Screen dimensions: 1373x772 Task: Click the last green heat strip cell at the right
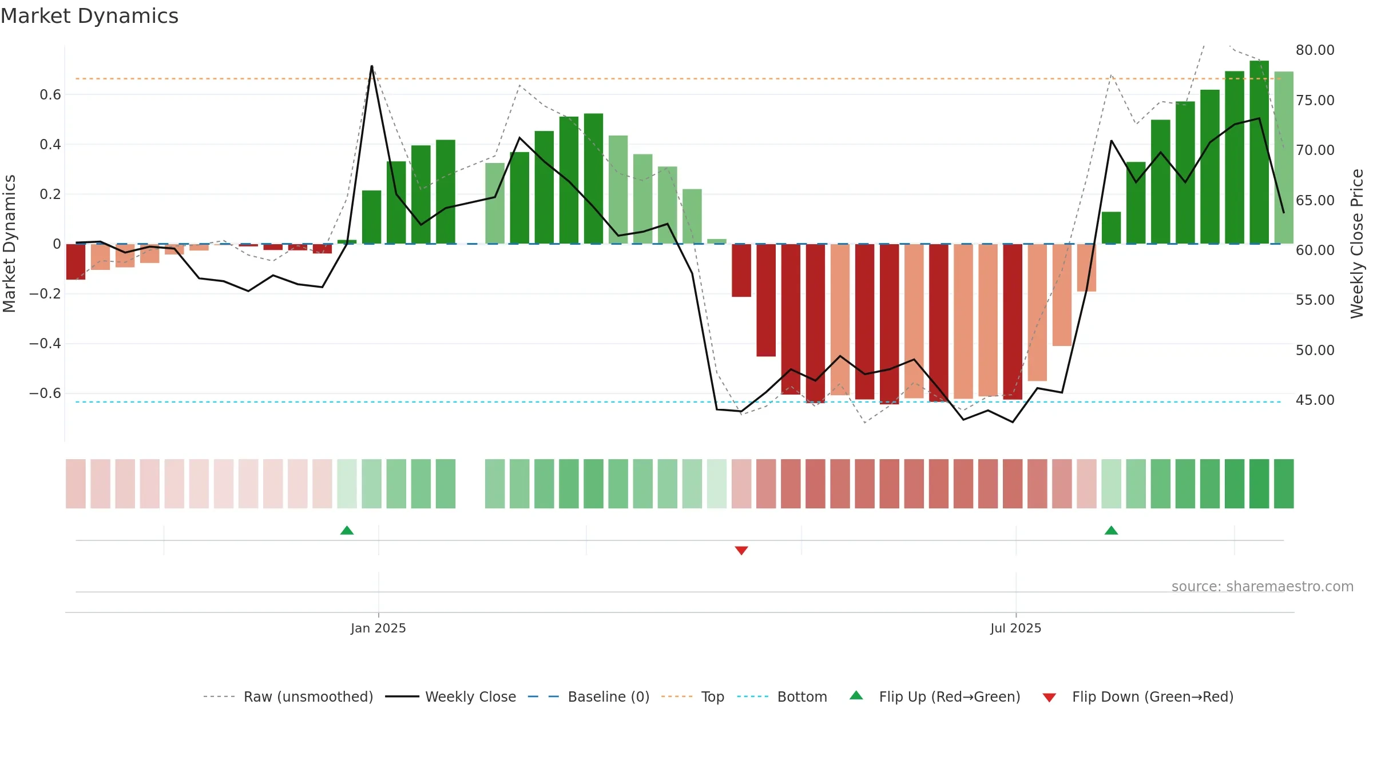(1284, 484)
